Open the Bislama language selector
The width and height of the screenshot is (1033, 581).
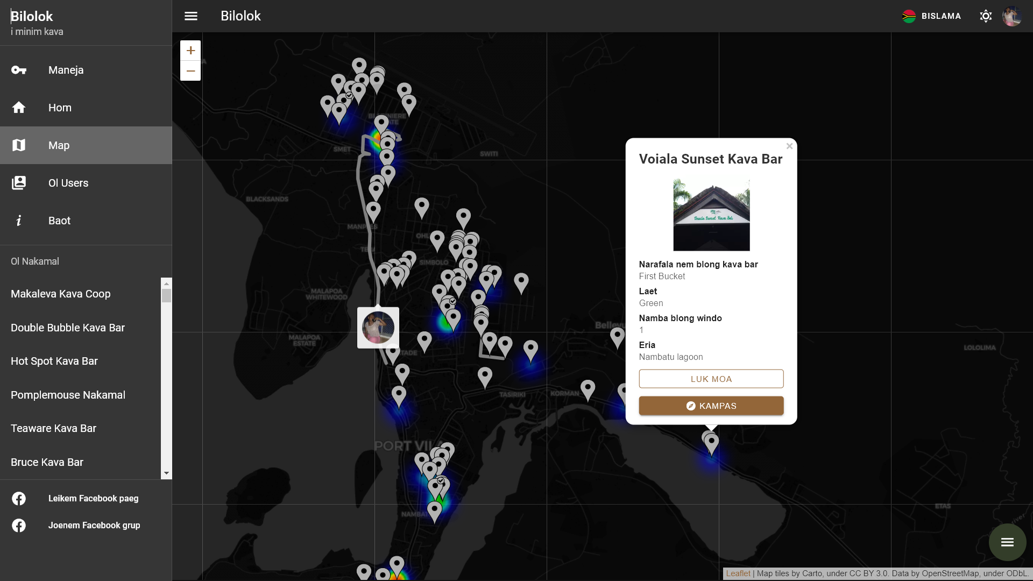(x=931, y=16)
